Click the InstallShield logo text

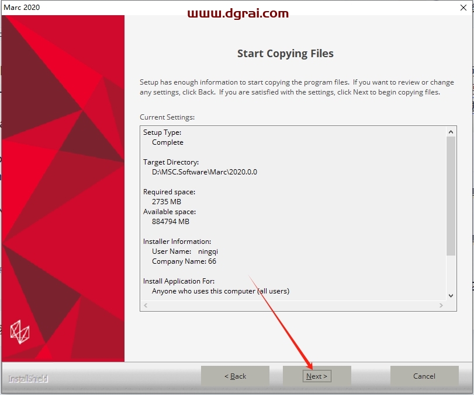point(28,379)
